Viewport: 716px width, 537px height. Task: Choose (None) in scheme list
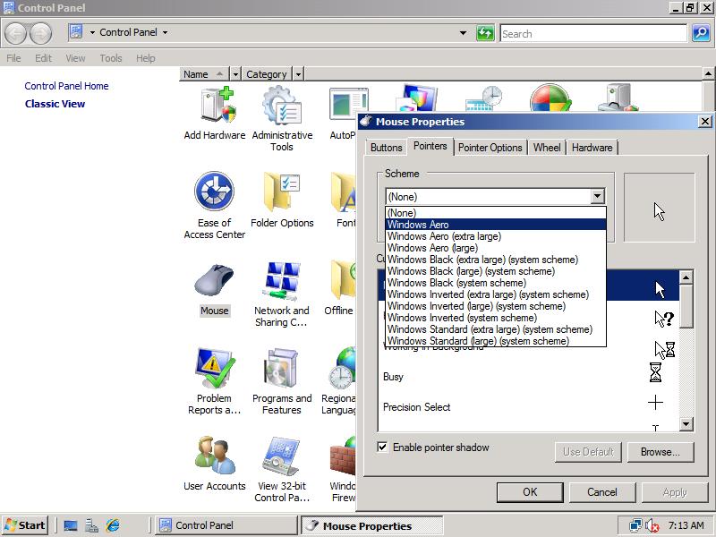(x=496, y=213)
